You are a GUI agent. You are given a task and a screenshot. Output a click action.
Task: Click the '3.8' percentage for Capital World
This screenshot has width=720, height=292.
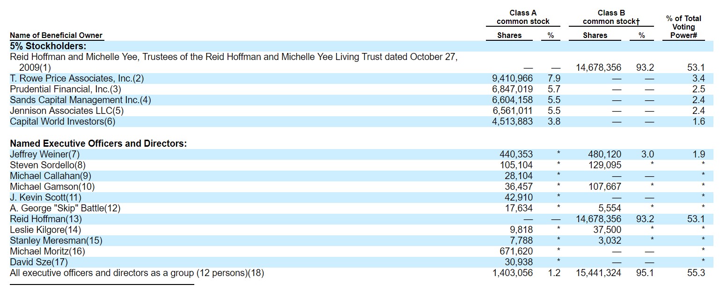coord(554,121)
